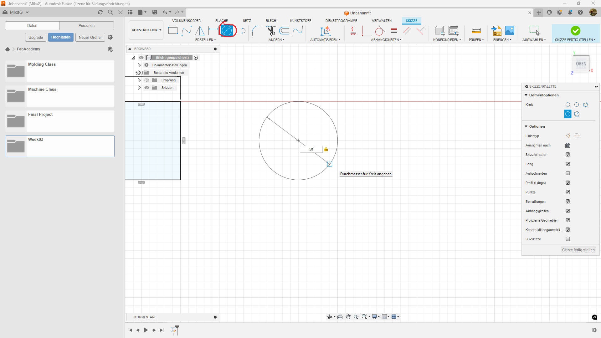This screenshot has height=338, width=601.
Task: Toggle the Fang snap checkbox
Action: [568, 164]
